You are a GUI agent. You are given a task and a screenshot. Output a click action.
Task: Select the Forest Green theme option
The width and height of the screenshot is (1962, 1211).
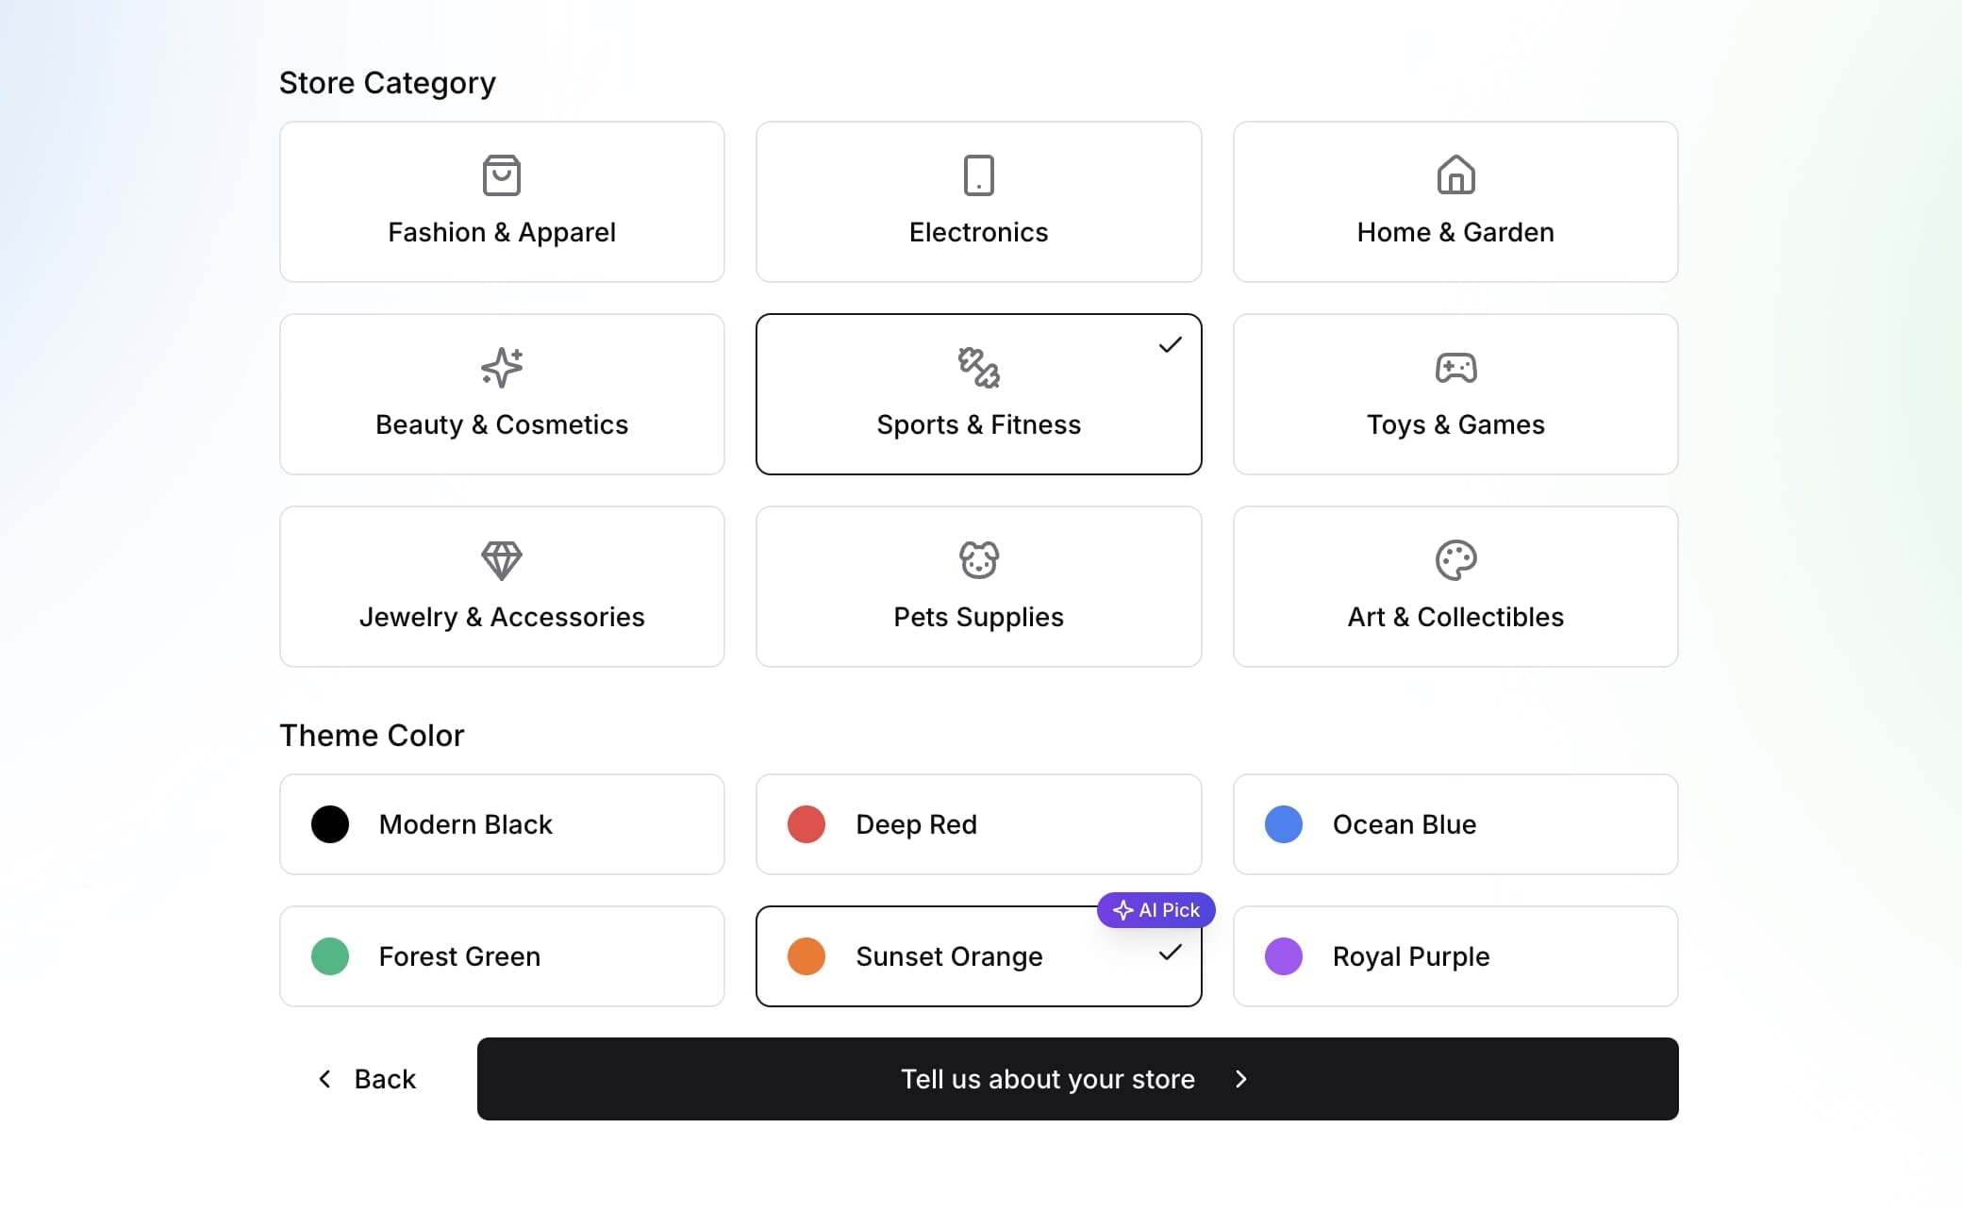(502, 956)
